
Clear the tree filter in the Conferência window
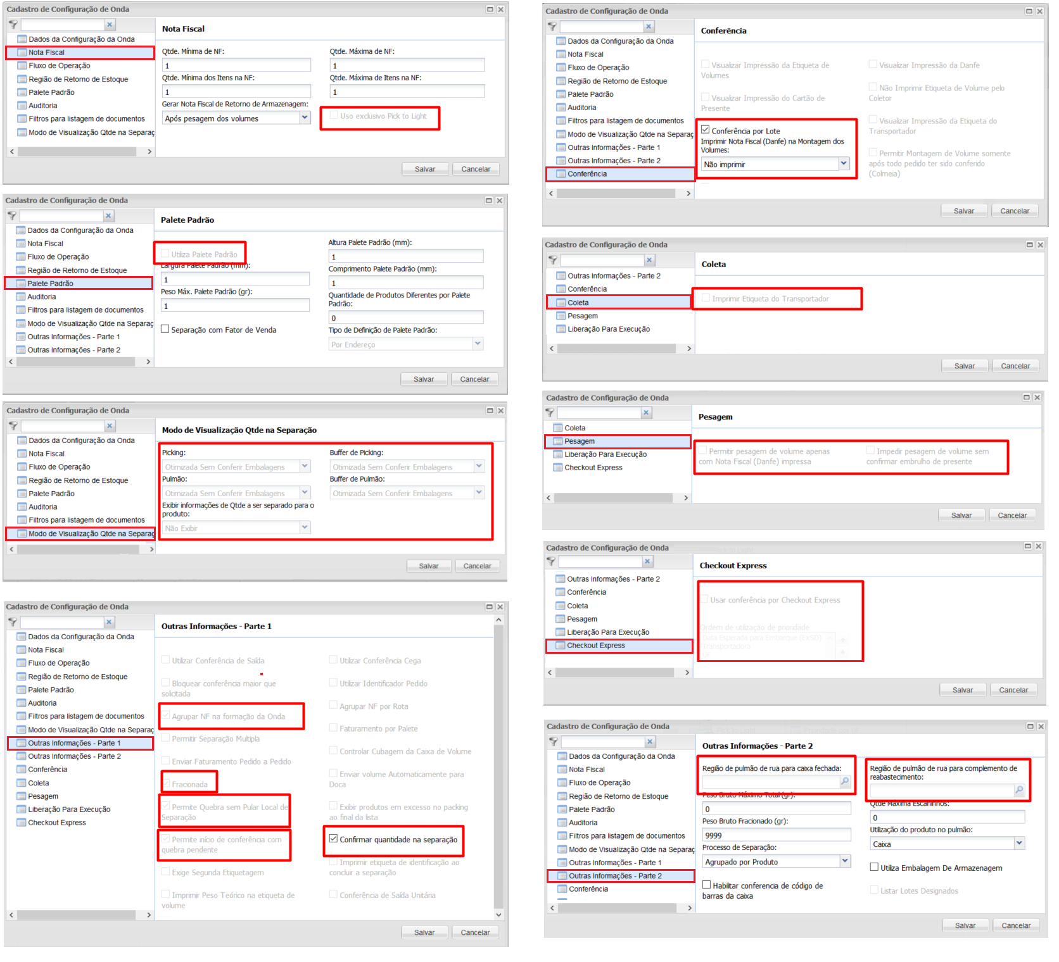[649, 27]
